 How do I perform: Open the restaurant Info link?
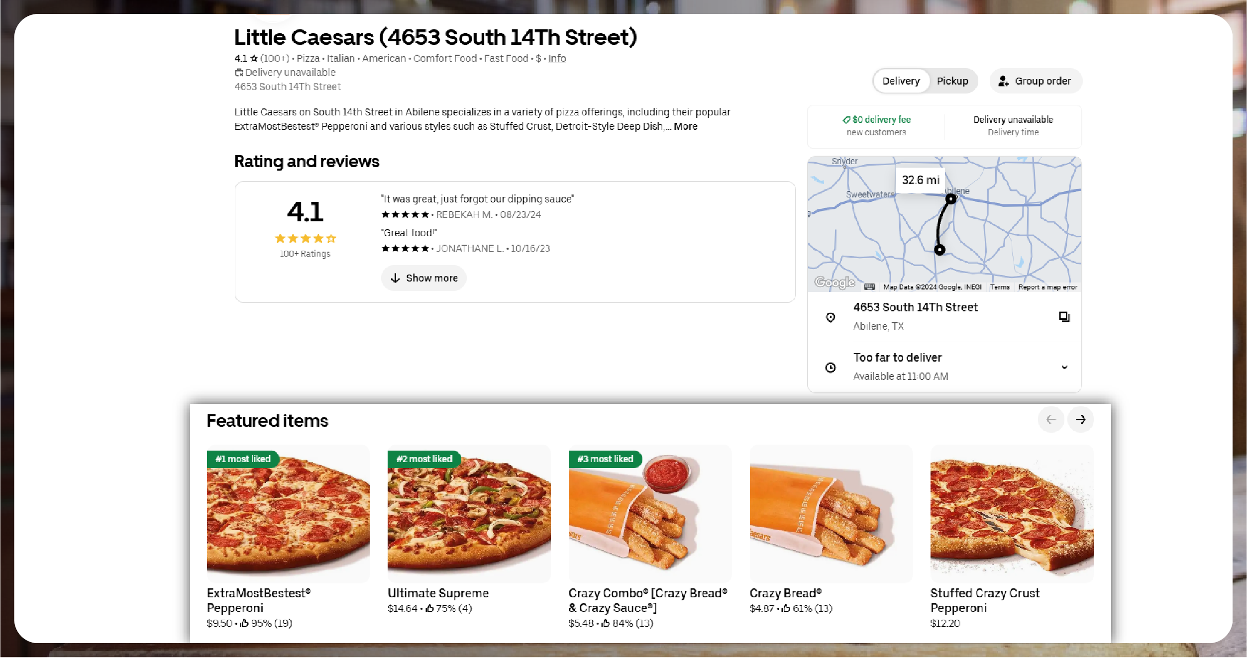557,58
